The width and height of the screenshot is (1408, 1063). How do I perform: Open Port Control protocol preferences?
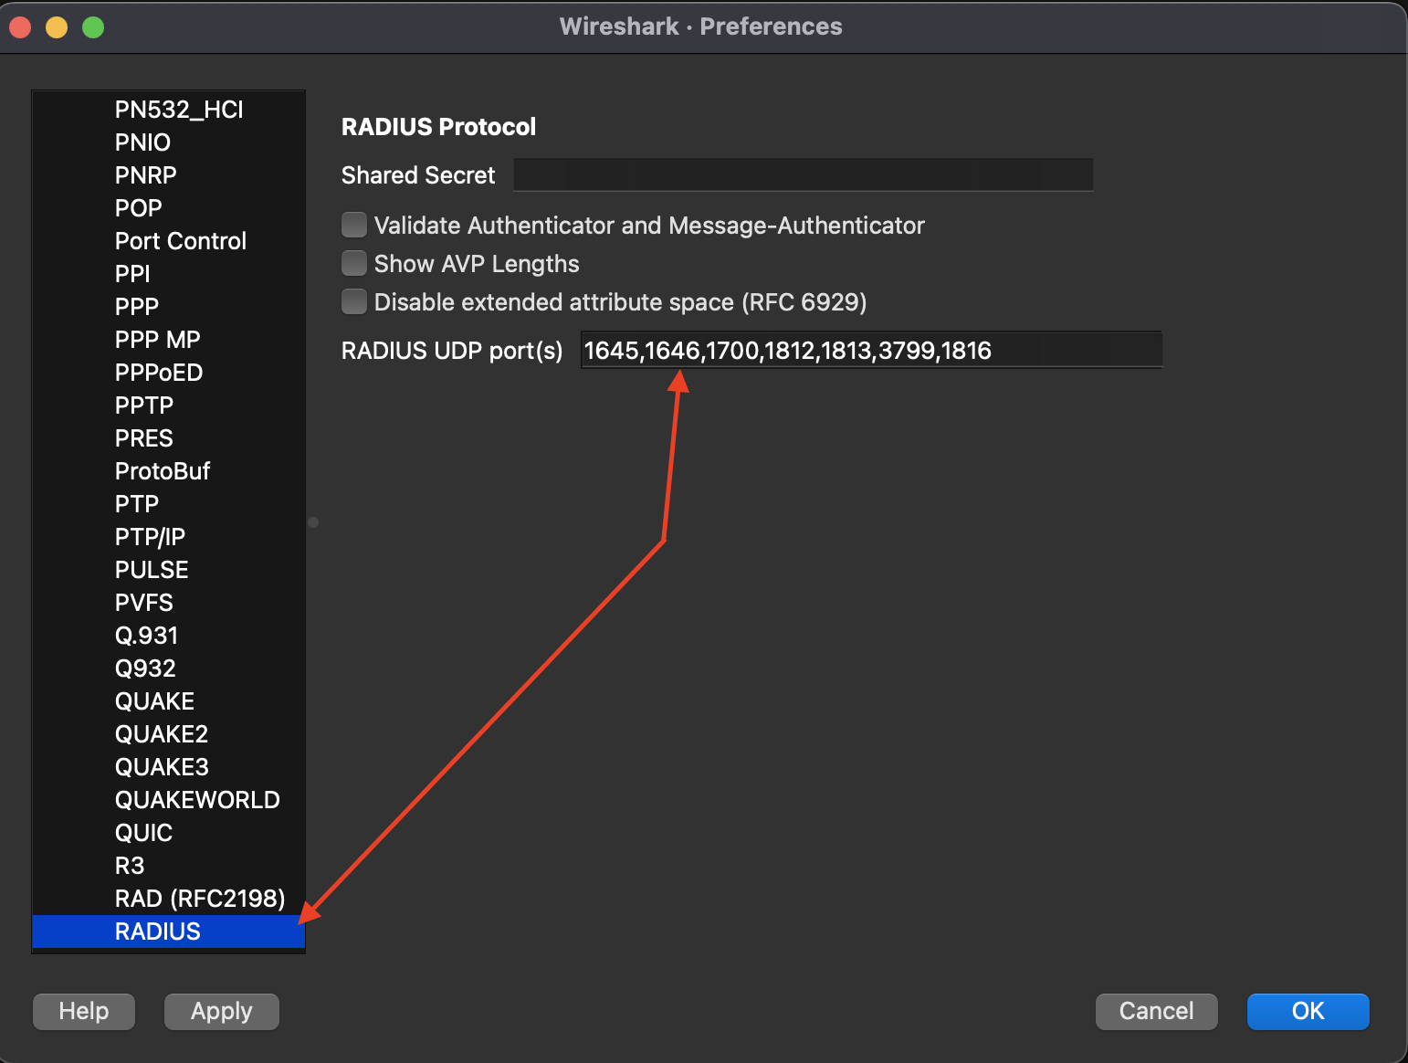[x=181, y=241]
